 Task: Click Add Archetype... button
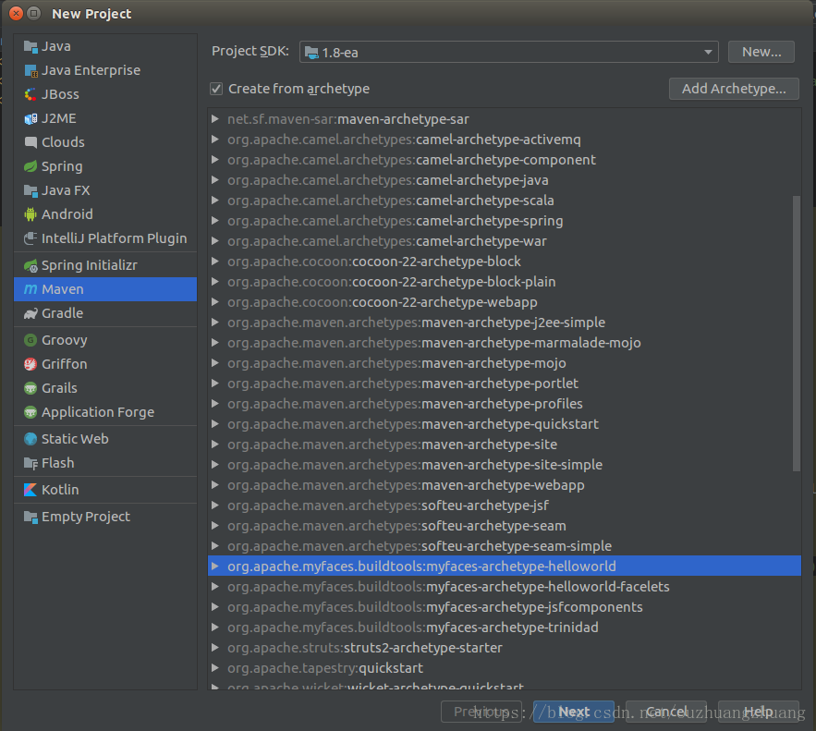click(734, 89)
